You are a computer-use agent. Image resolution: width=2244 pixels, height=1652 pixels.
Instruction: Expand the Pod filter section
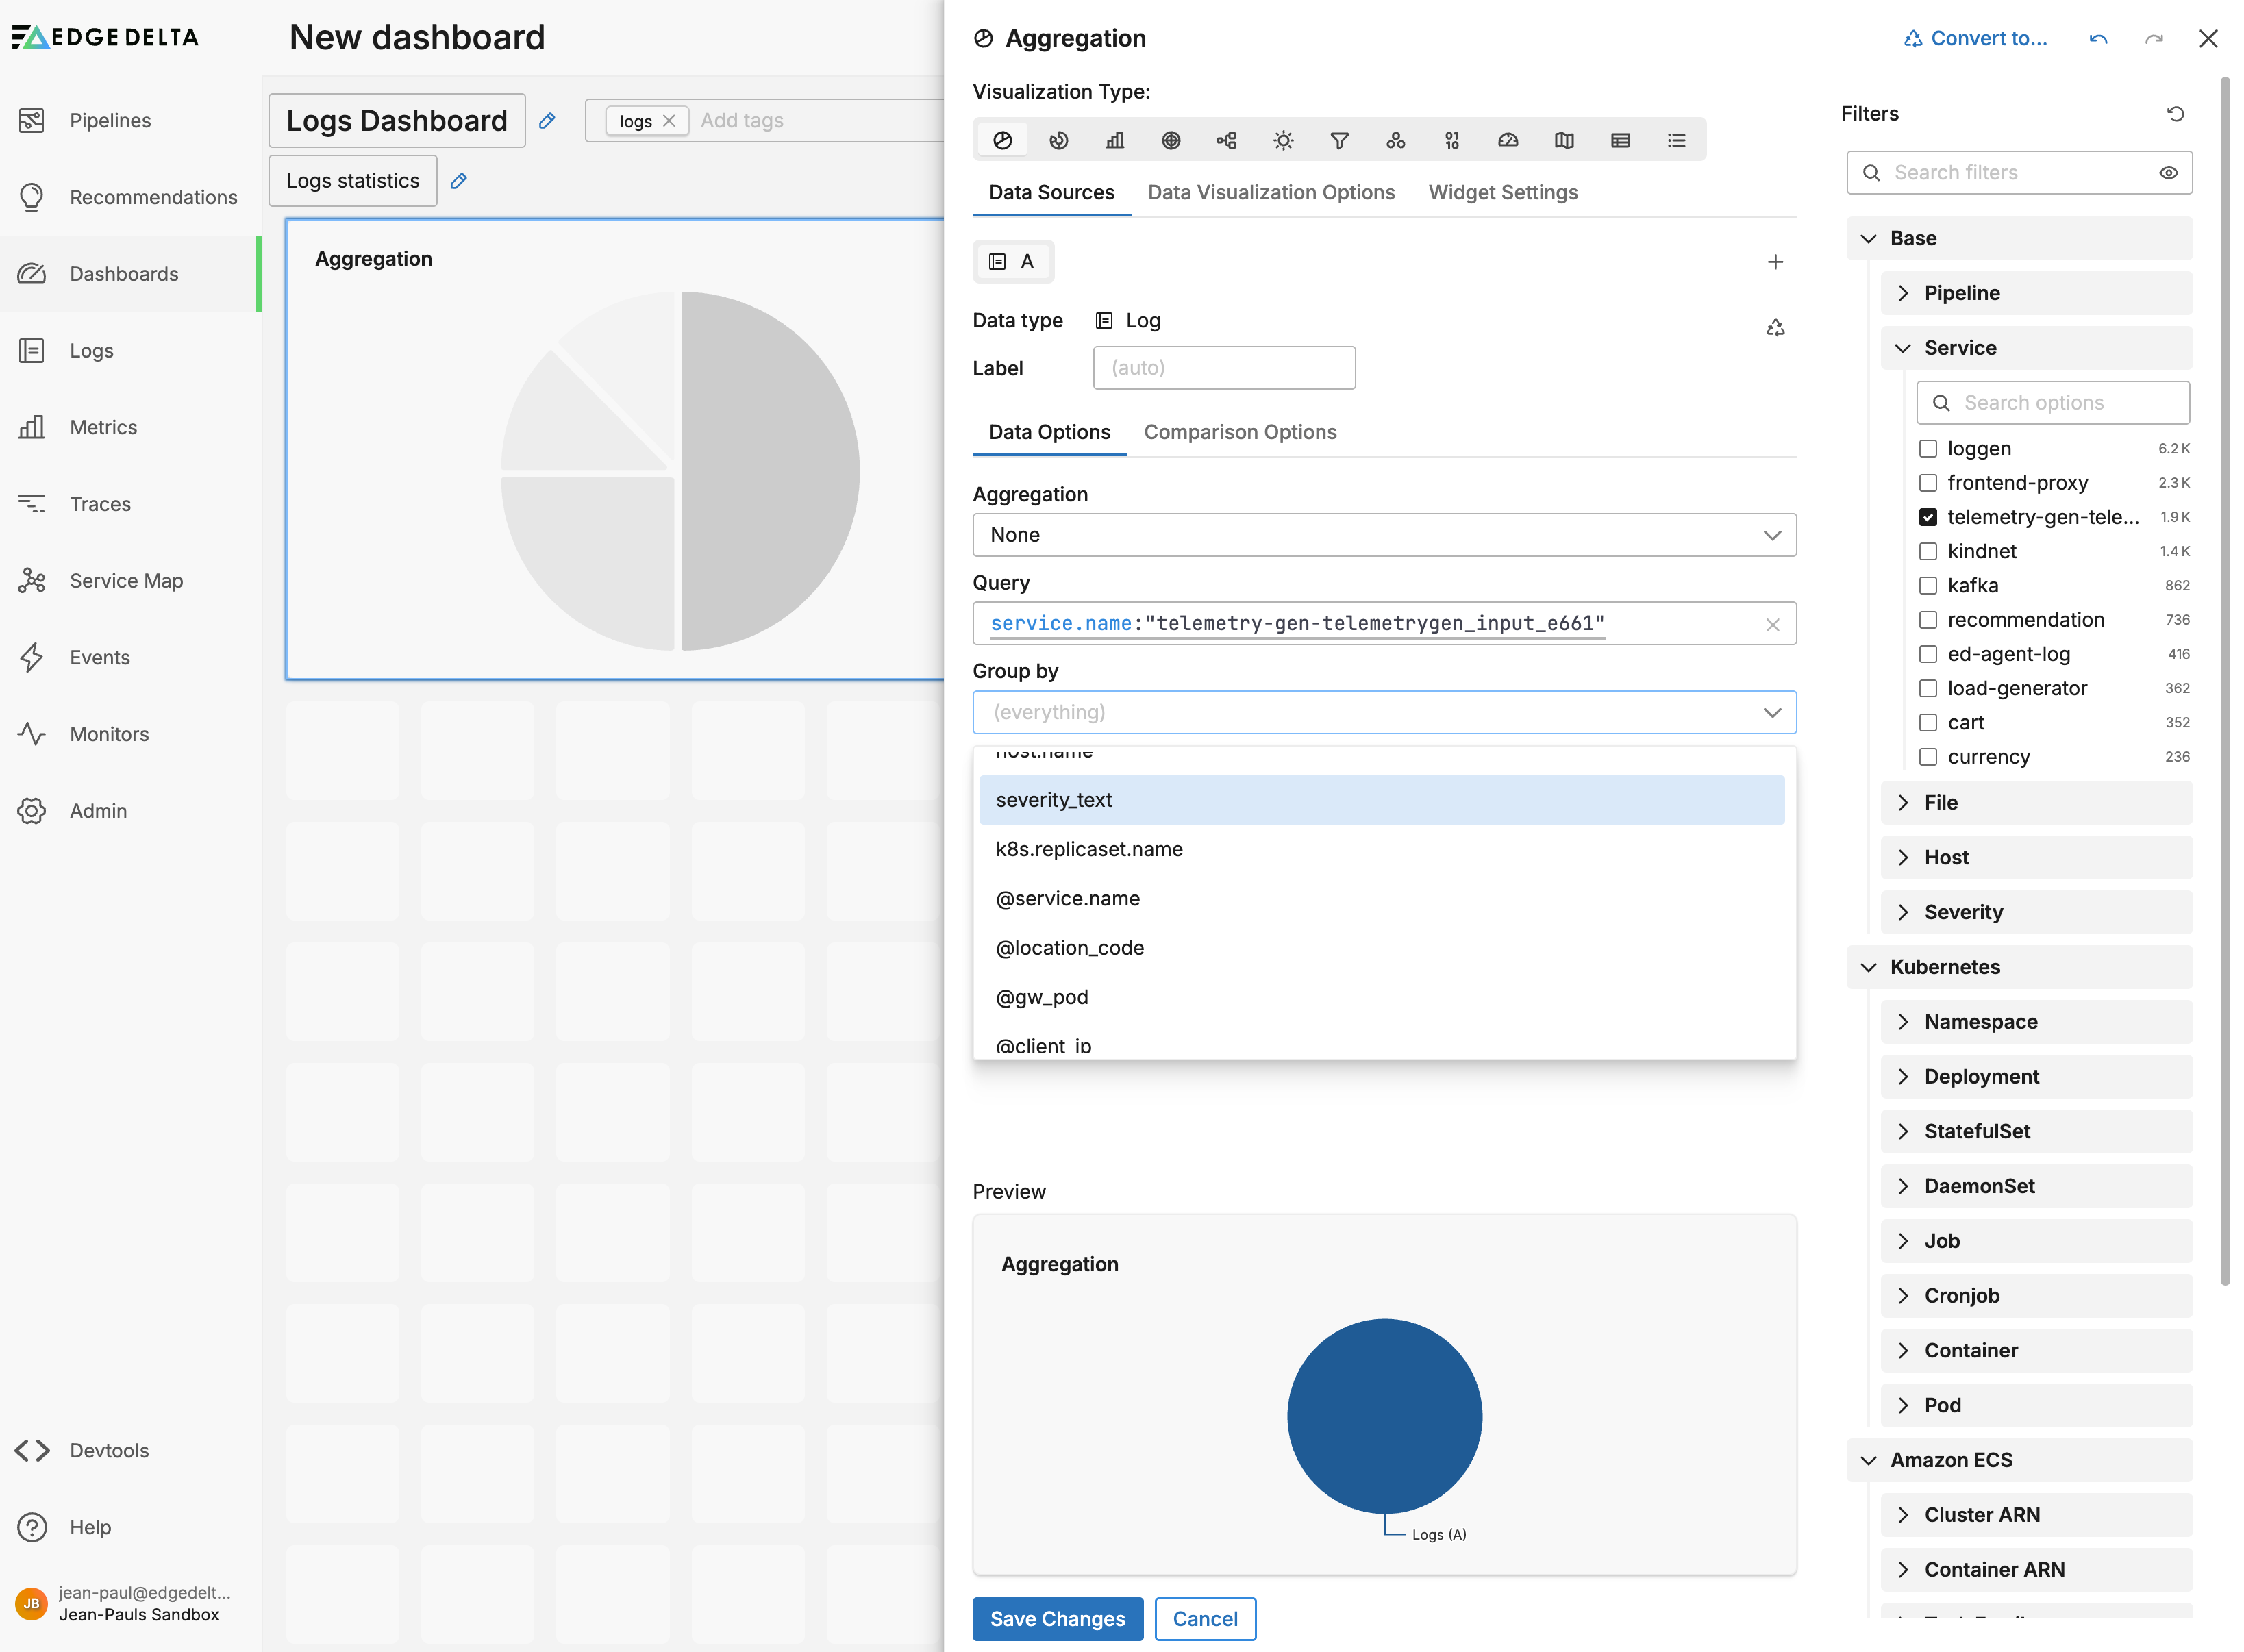(x=2036, y=1405)
